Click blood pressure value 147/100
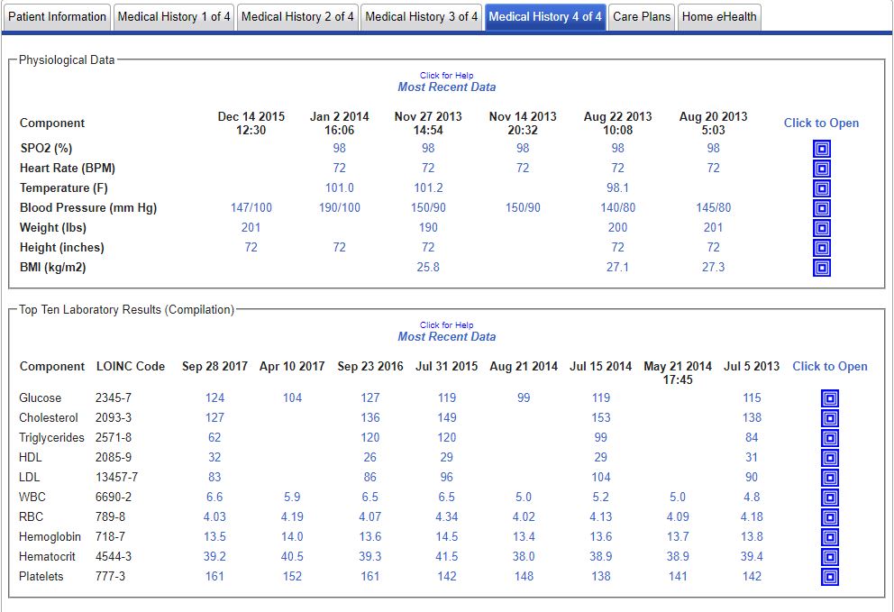 pyautogui.click(x=251, y=207)
